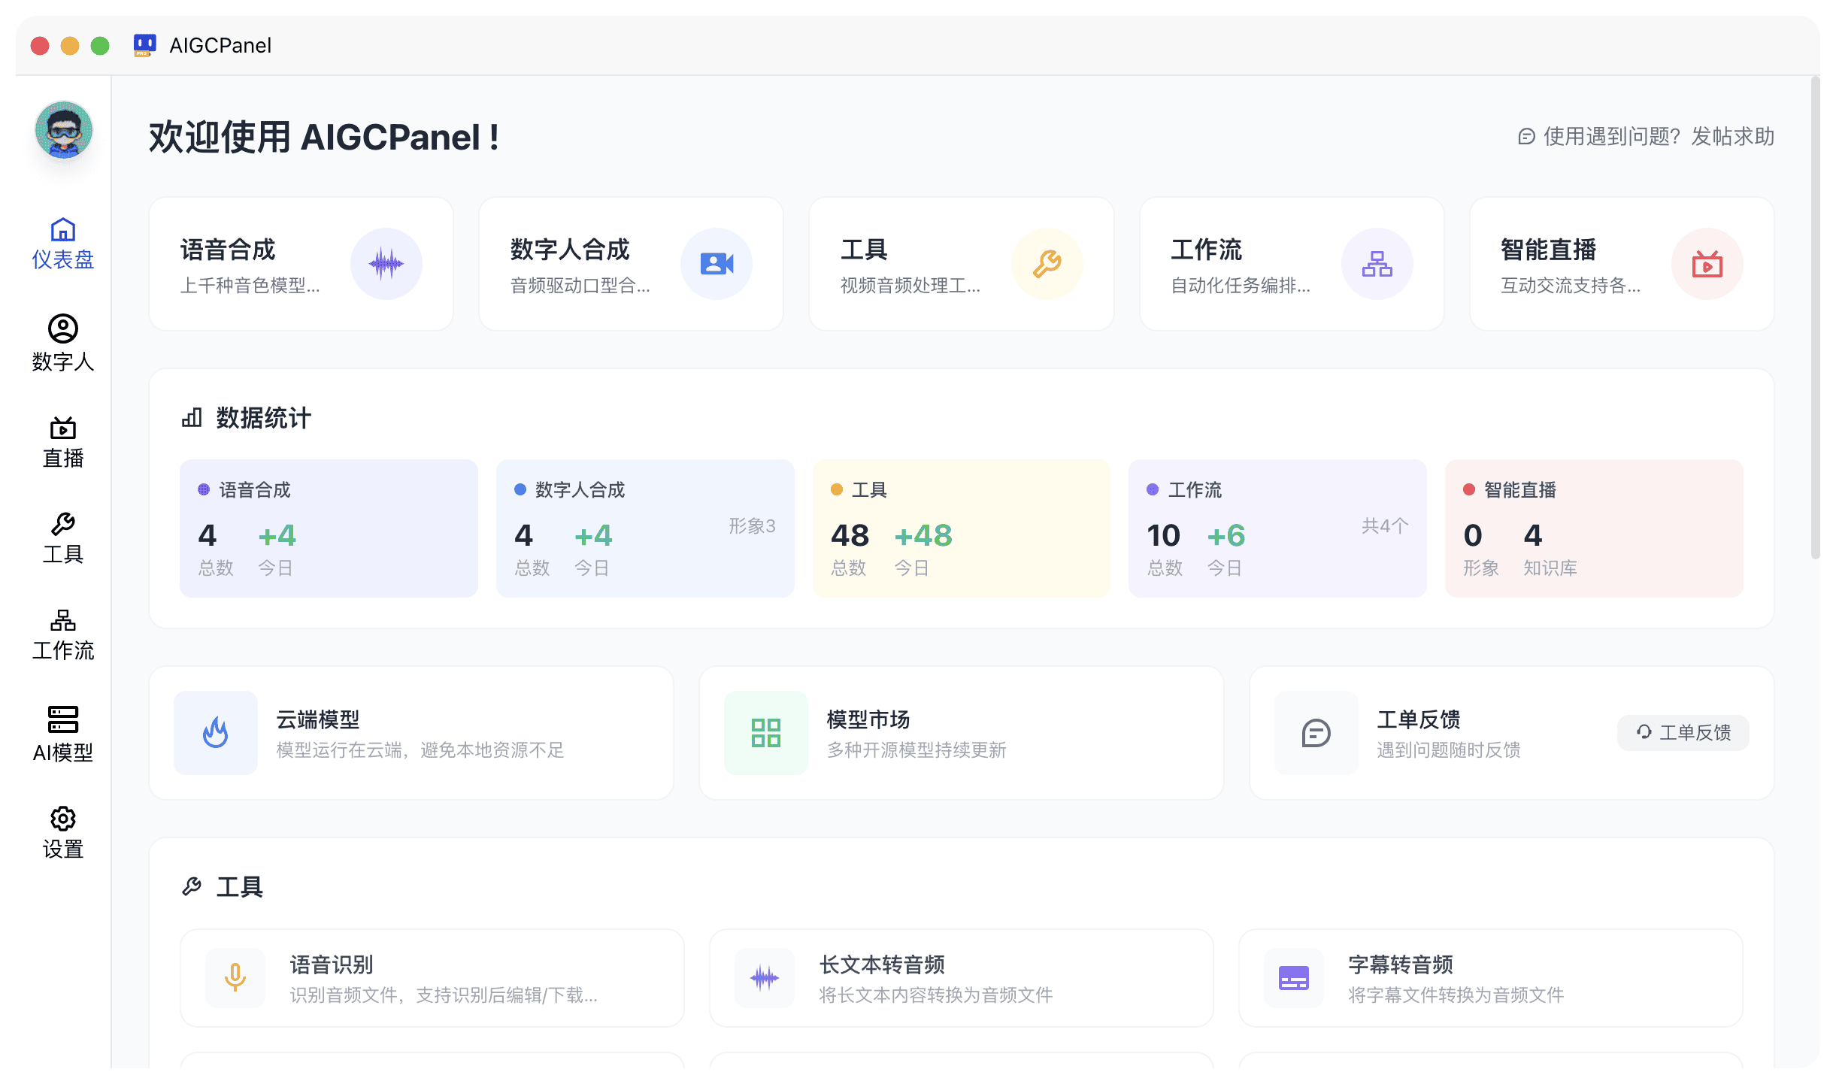1836x1084 pixels.
Task: Click the red 智能直播 TV icon
Action: [x=1707, y=264]
